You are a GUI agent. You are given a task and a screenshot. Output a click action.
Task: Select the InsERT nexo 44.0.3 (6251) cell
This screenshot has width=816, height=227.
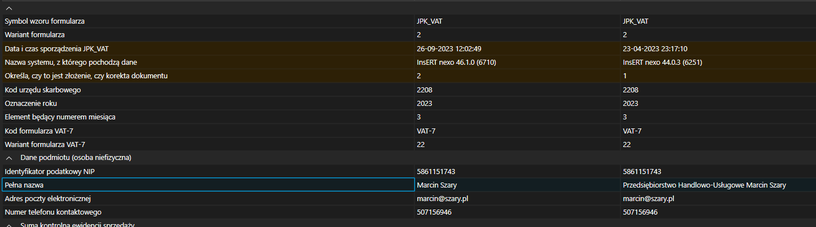662,62
